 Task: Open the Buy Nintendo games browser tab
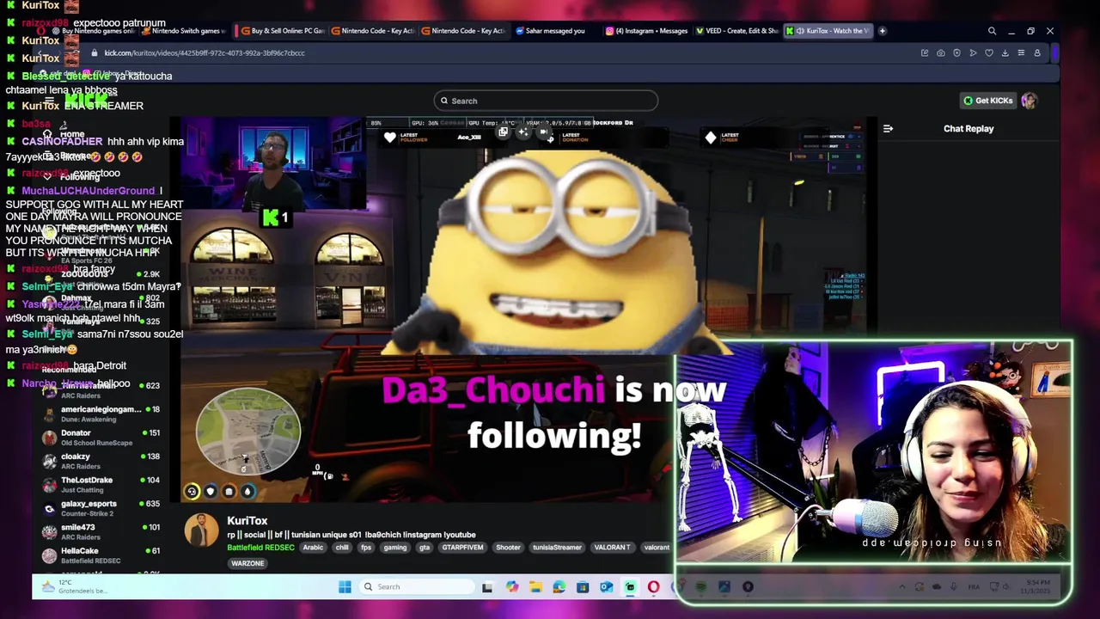tap(93, 31)
